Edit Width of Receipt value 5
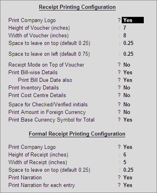Screen dimensions: 157x193 click(x=125, y=163)
